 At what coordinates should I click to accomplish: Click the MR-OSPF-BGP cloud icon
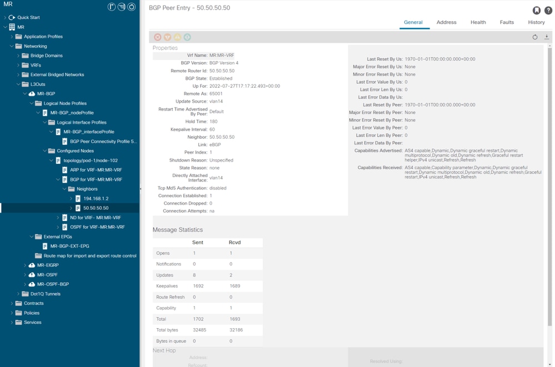click(32, 284)
